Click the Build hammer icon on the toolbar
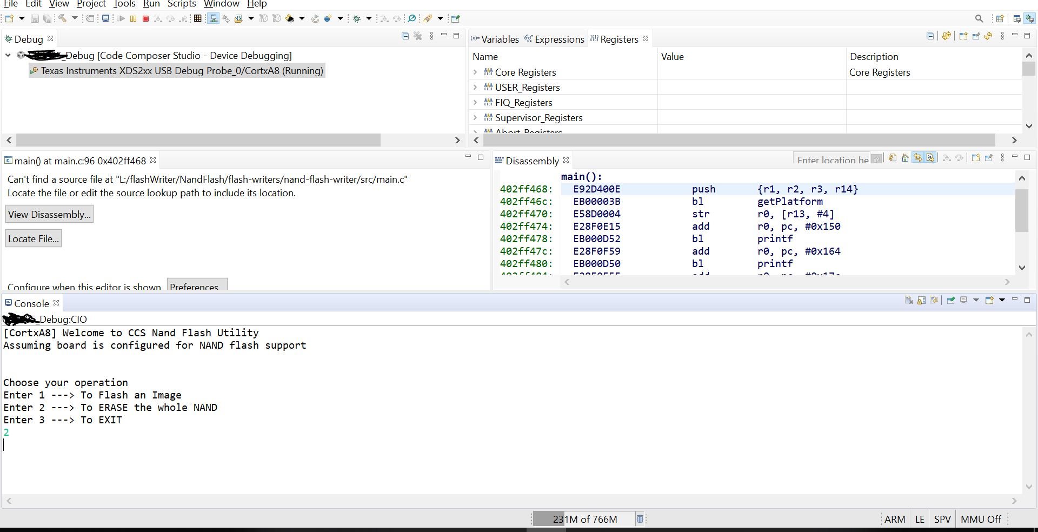 tap(62, 18)
